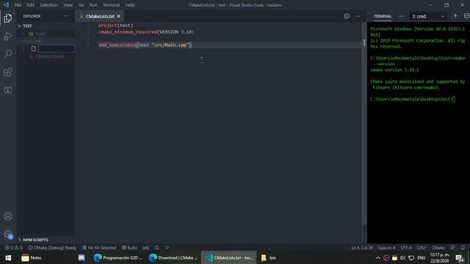
Task: Open the CMake view in activity bar
Action: (x=8, y=90)
